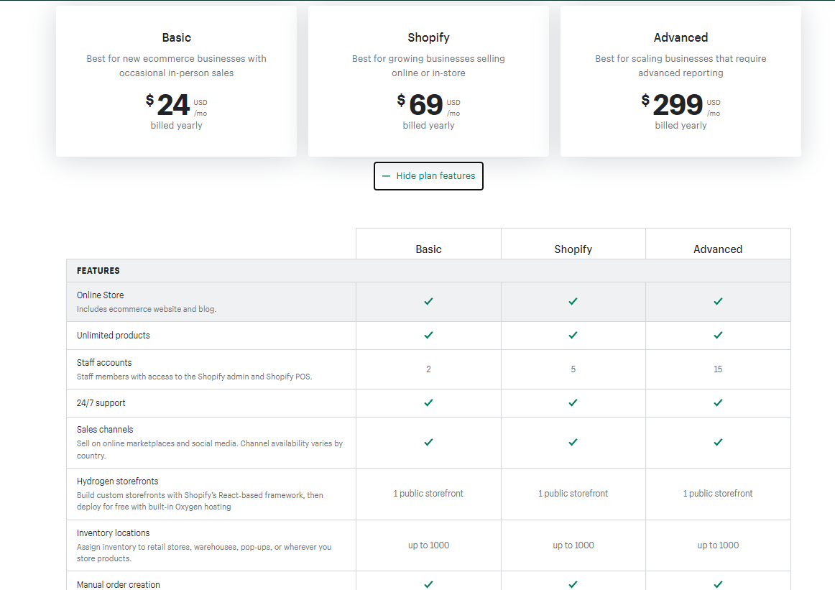Click the minus icon inside Hide plan features button
Image resolution: width=835 pixels, height=590 pixels.
[386, 175]
